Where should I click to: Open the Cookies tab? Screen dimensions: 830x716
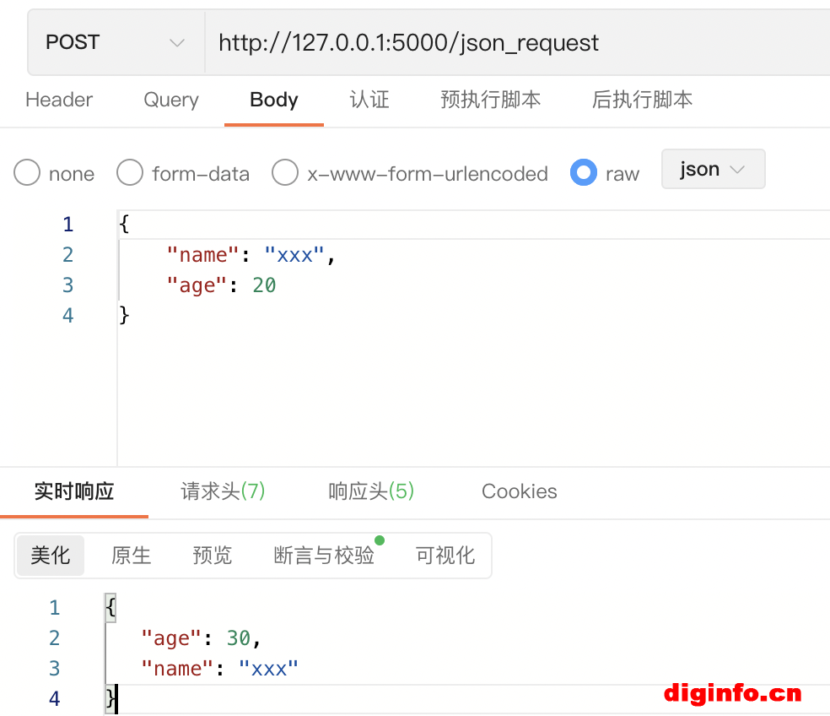(520, 491)
